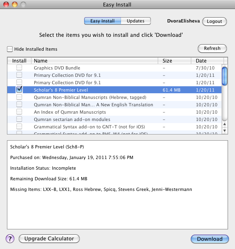Check install box for Qumran Non-Biblical Manuscripts (Hebrew, tagged)
Image resolution: width=235 pixels, height=249 pixels.
(19, 97)
